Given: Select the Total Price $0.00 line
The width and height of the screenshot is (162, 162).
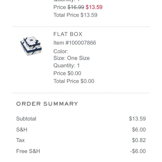Looking at the screenshot, I should tap(74, 81).
